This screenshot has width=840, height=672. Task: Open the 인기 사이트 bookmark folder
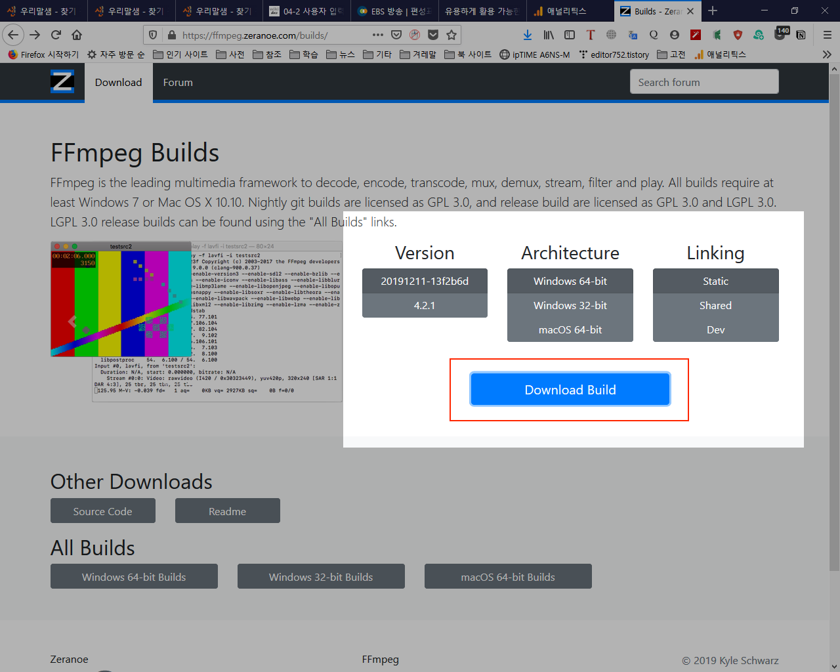point(180,54)
